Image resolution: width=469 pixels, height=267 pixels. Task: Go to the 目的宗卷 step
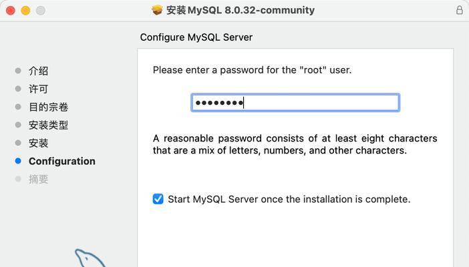(x=49, y=107)
